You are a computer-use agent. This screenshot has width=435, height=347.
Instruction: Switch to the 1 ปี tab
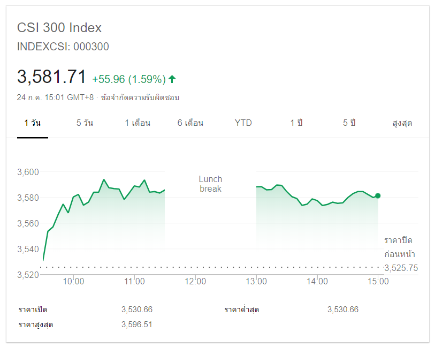point(296,123)
